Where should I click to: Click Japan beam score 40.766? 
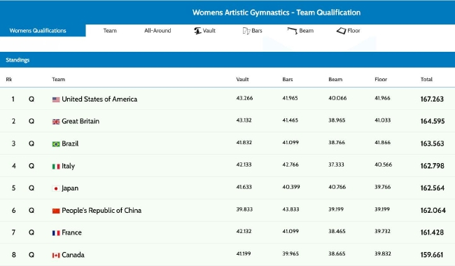pyautogui.click(x=337, y=187)
